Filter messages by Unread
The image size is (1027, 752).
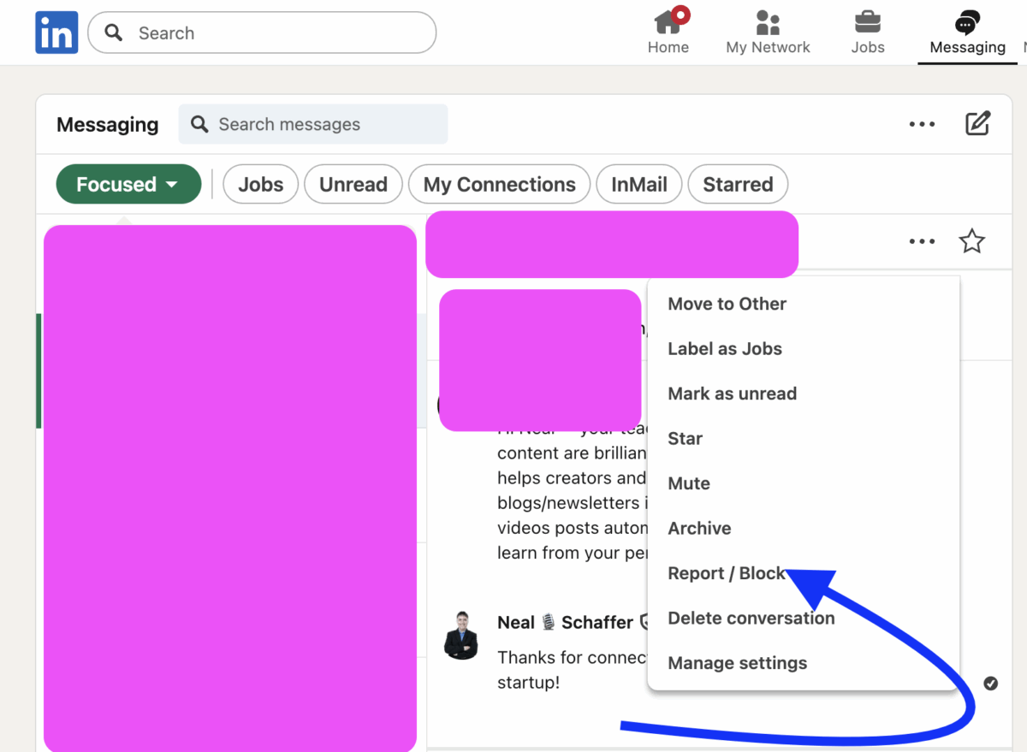click(353, 184)
